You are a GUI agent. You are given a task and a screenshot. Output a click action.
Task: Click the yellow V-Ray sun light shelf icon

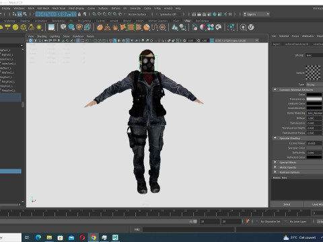point(39,28)
